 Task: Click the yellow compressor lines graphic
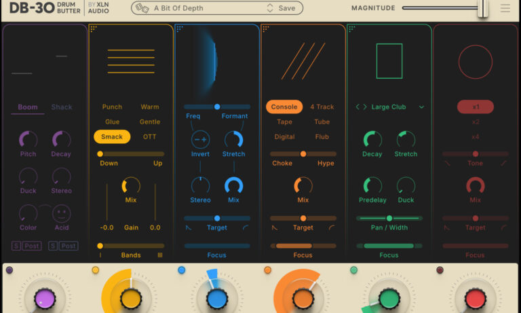point(131,61)
